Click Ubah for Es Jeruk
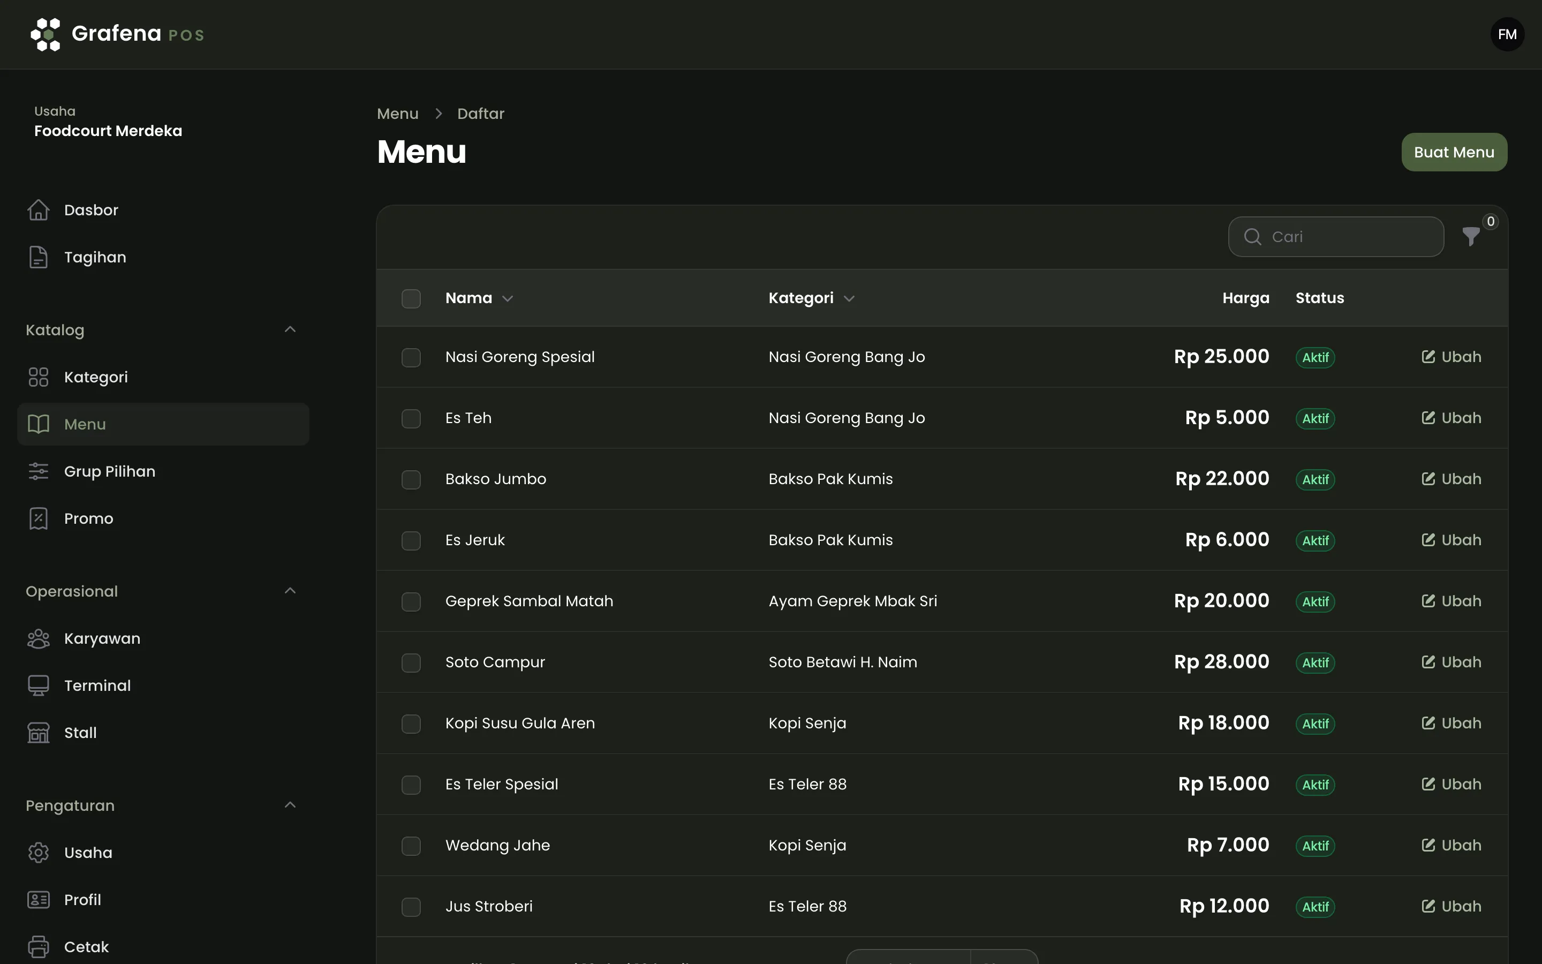 [x=1451, y=539]
